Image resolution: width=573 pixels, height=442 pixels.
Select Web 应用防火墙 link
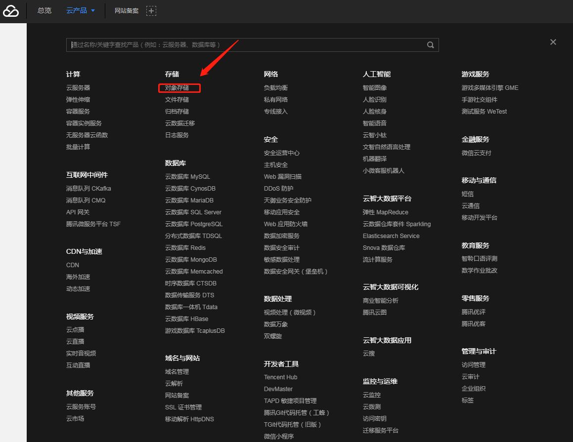pyautogui.click(x=286, y=224)
